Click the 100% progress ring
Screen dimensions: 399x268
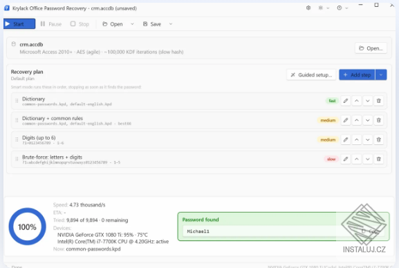pyautogui.click(x=27, y=227)
